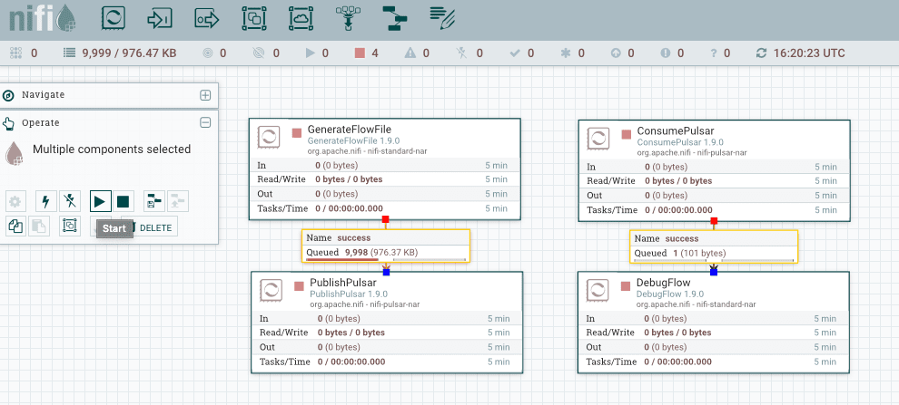Click the Enable lightning bolt button in Operate

point(46,201)
